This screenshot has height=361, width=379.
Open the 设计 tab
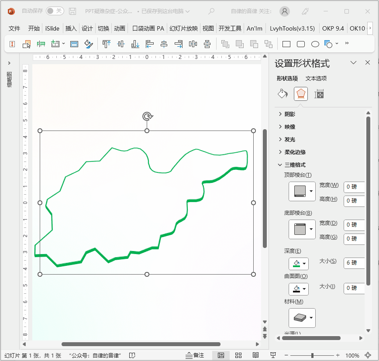(87, 28)
